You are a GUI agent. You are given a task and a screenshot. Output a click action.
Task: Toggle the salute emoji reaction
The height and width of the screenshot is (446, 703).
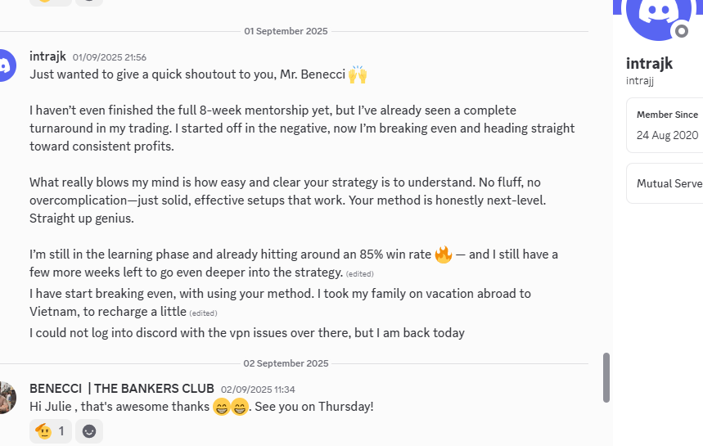[51, 430]
